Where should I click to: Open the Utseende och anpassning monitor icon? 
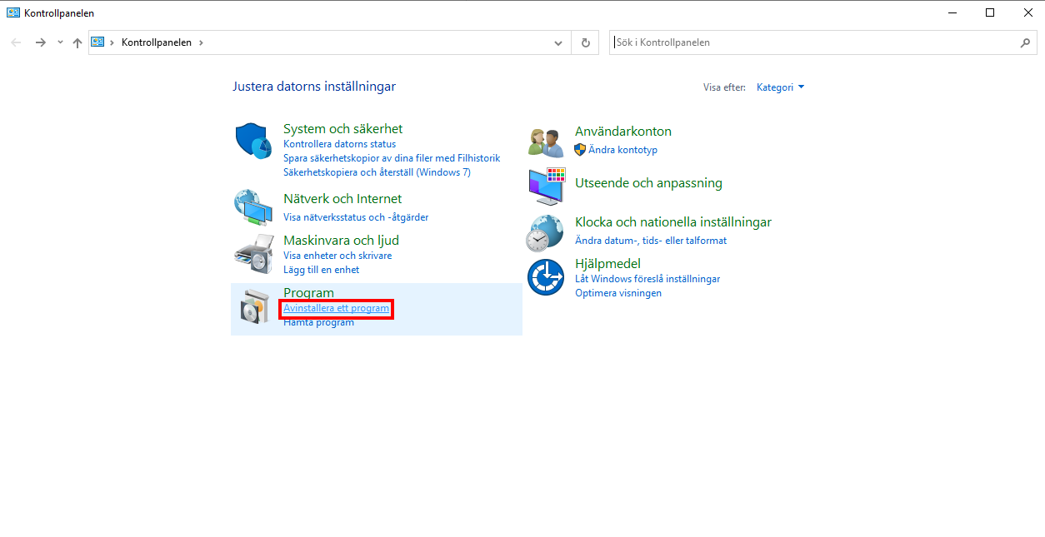[546, 186]
